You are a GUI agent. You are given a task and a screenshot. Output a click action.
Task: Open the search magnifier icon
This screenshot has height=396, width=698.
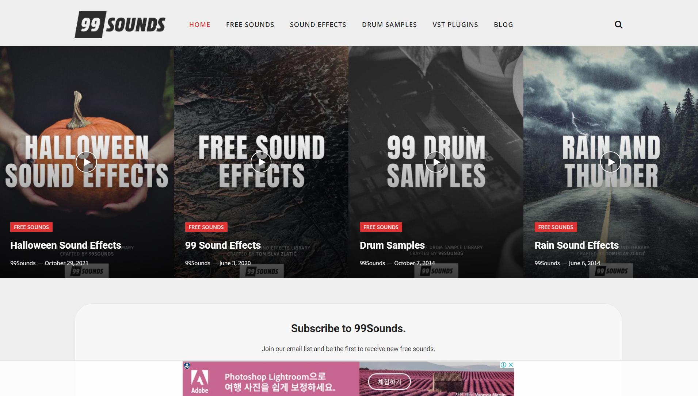[x=618, y=25]
